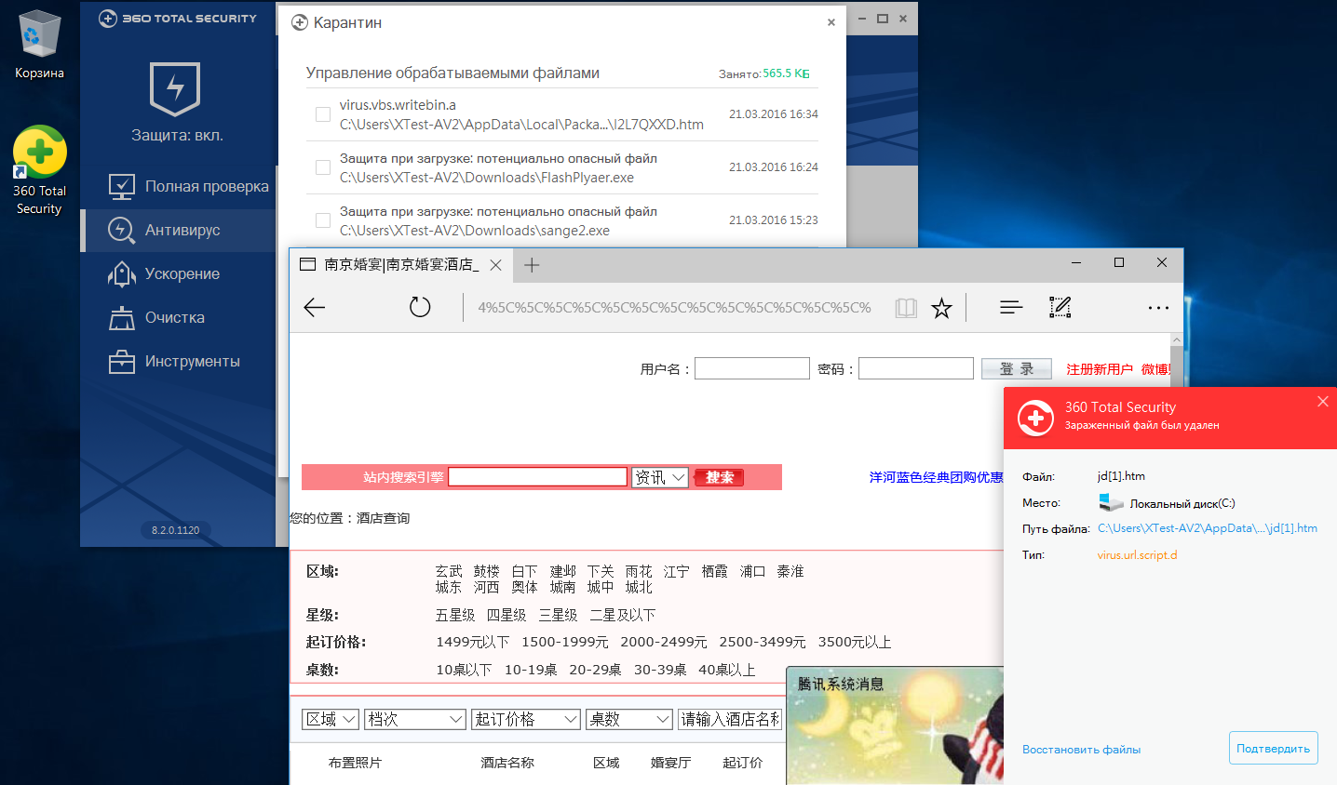Go back in the Edge browser

pyautogui.click(x=315, y=307)
